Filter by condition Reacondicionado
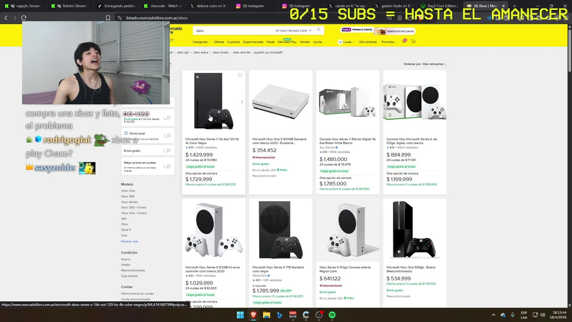 click(x=133, y=270)
